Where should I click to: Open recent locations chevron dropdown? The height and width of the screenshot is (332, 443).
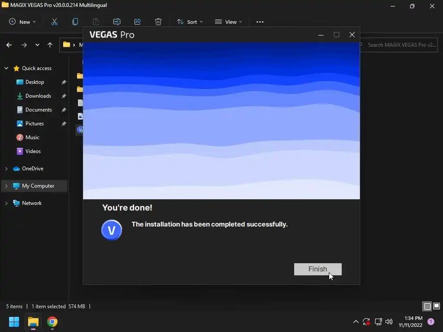(x=37, y=45)
